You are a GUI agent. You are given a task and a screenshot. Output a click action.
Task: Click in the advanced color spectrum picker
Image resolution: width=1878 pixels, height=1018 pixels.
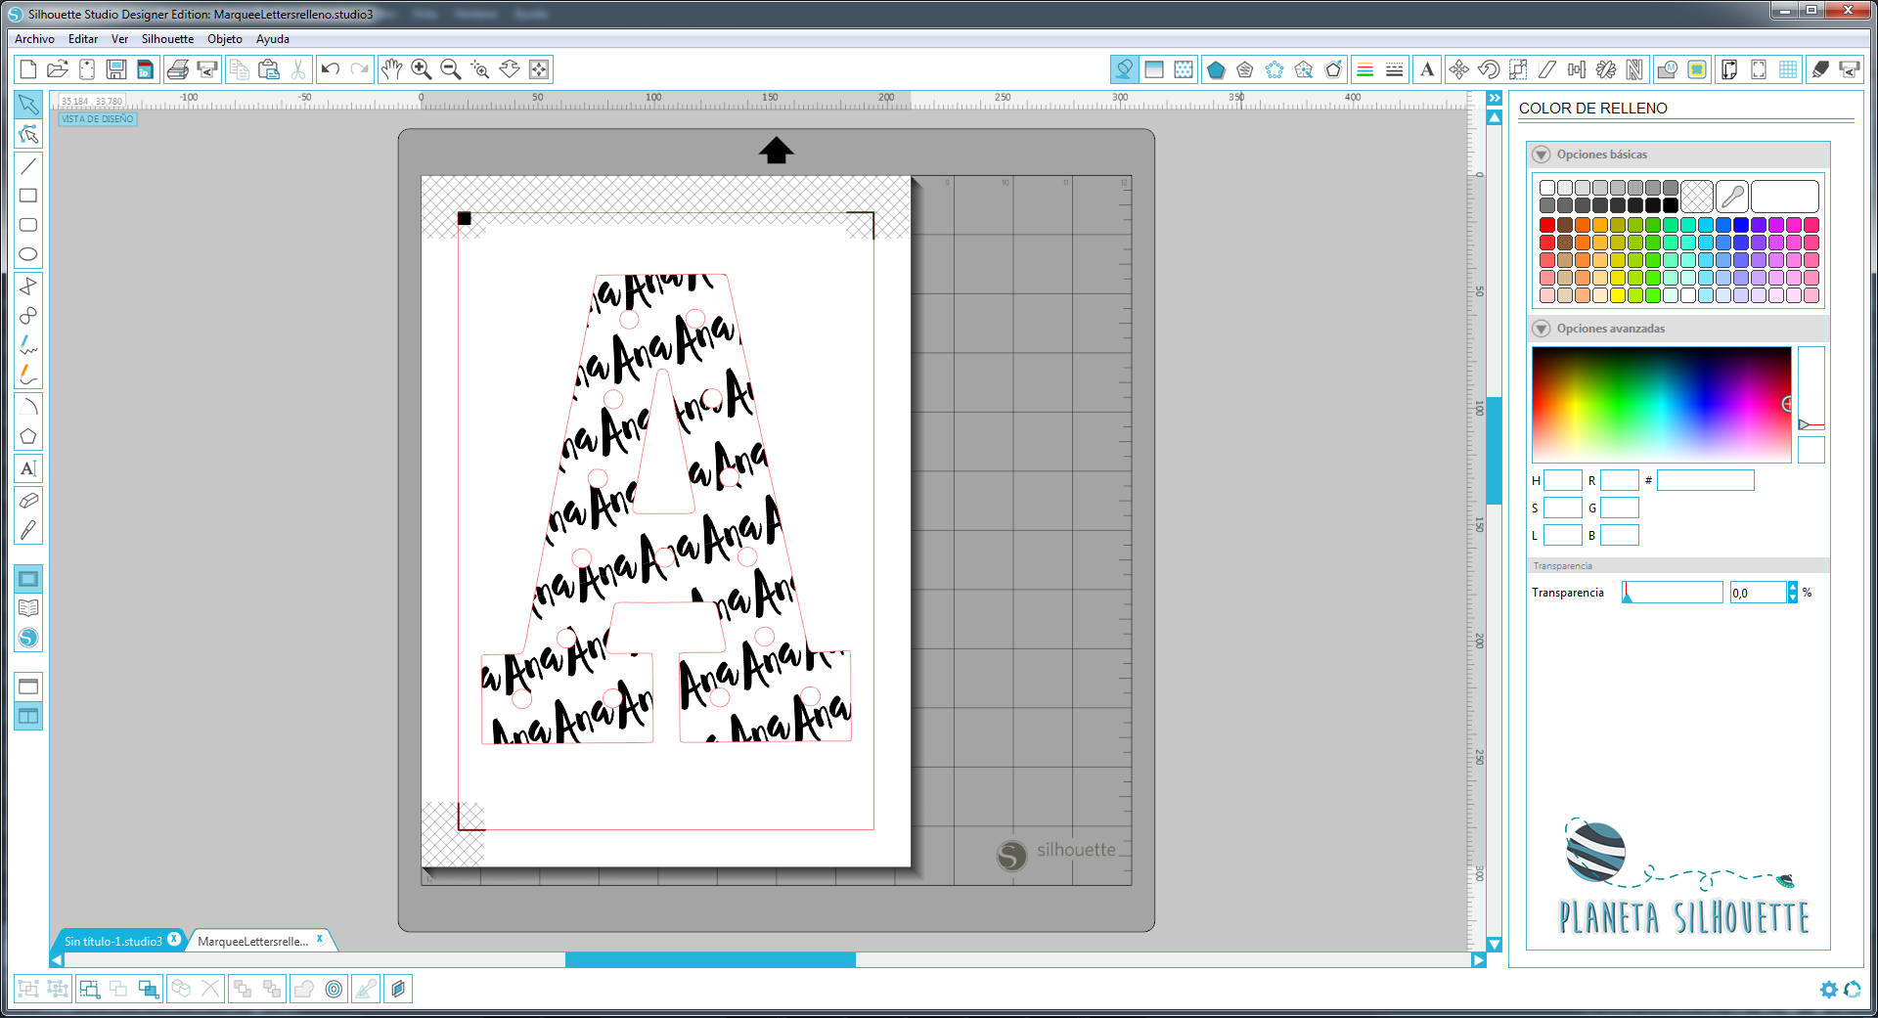click(x=1661, y=405)
